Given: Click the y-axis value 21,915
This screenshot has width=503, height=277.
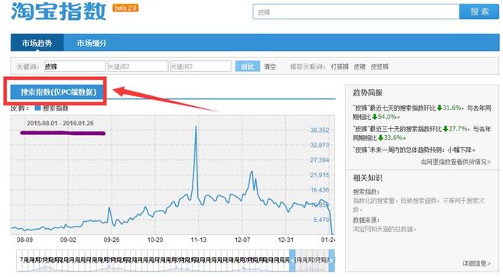Looking at the screenshot, I should (320, 176).
